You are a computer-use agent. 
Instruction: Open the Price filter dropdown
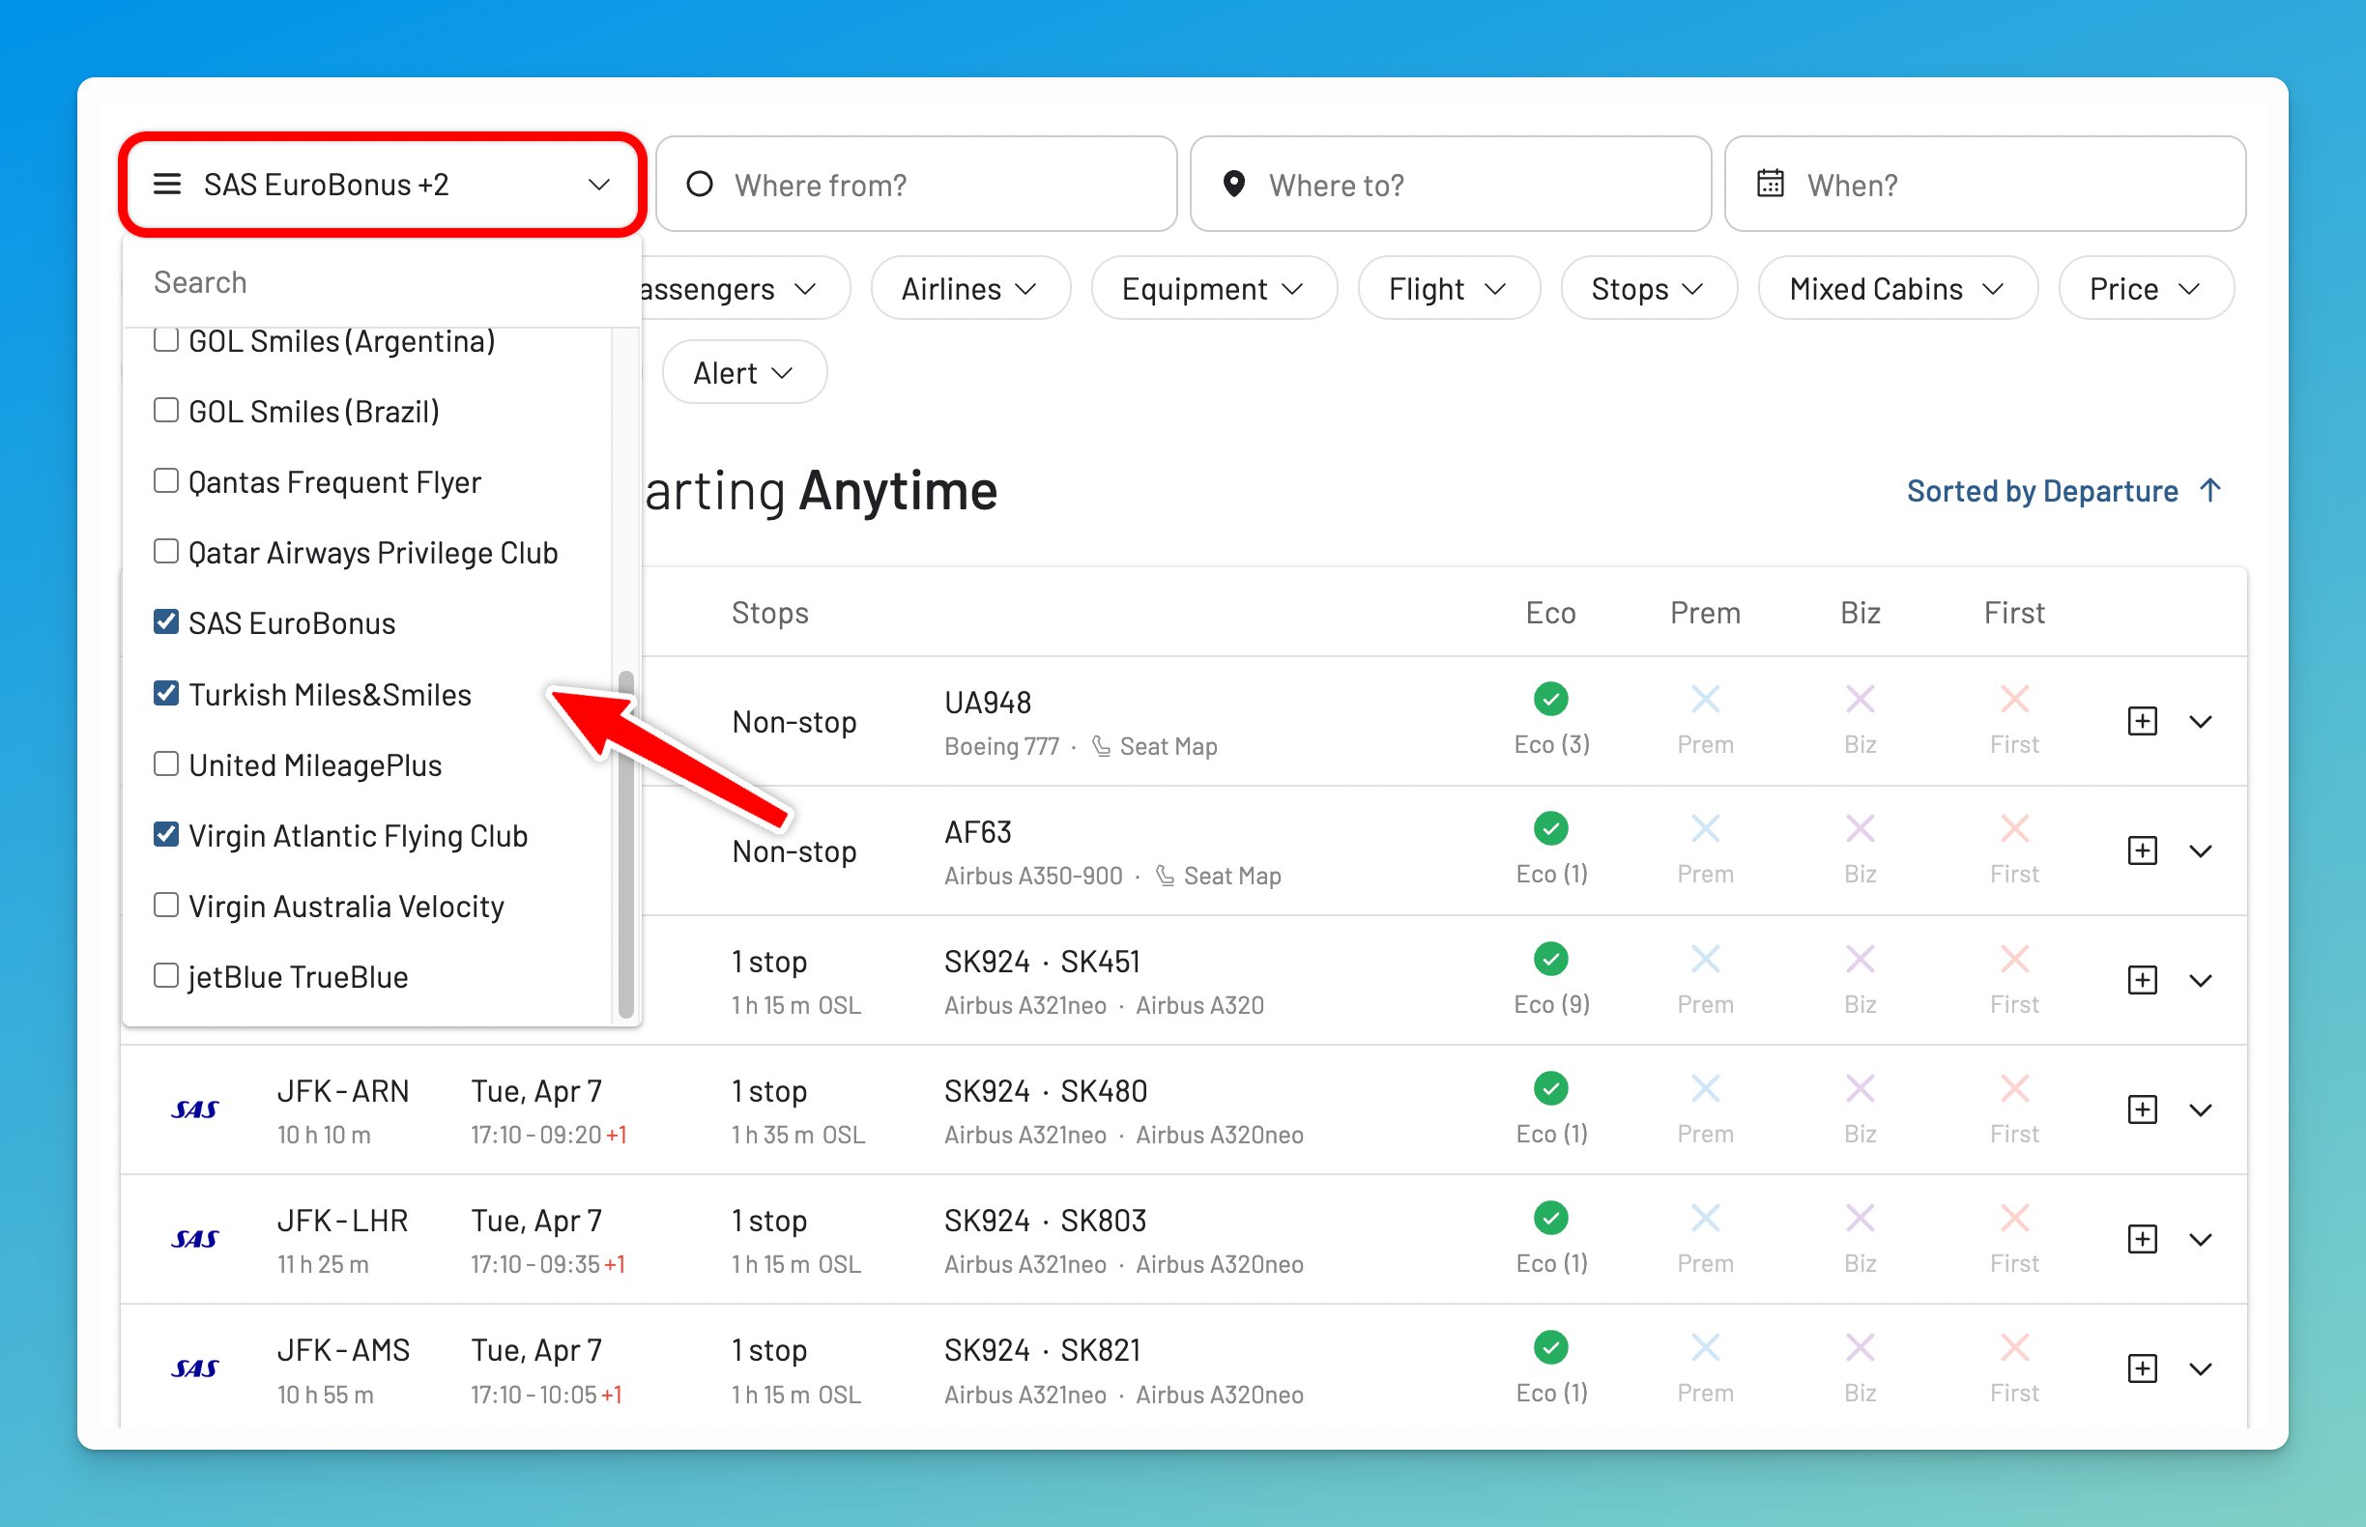[2146, 289]
